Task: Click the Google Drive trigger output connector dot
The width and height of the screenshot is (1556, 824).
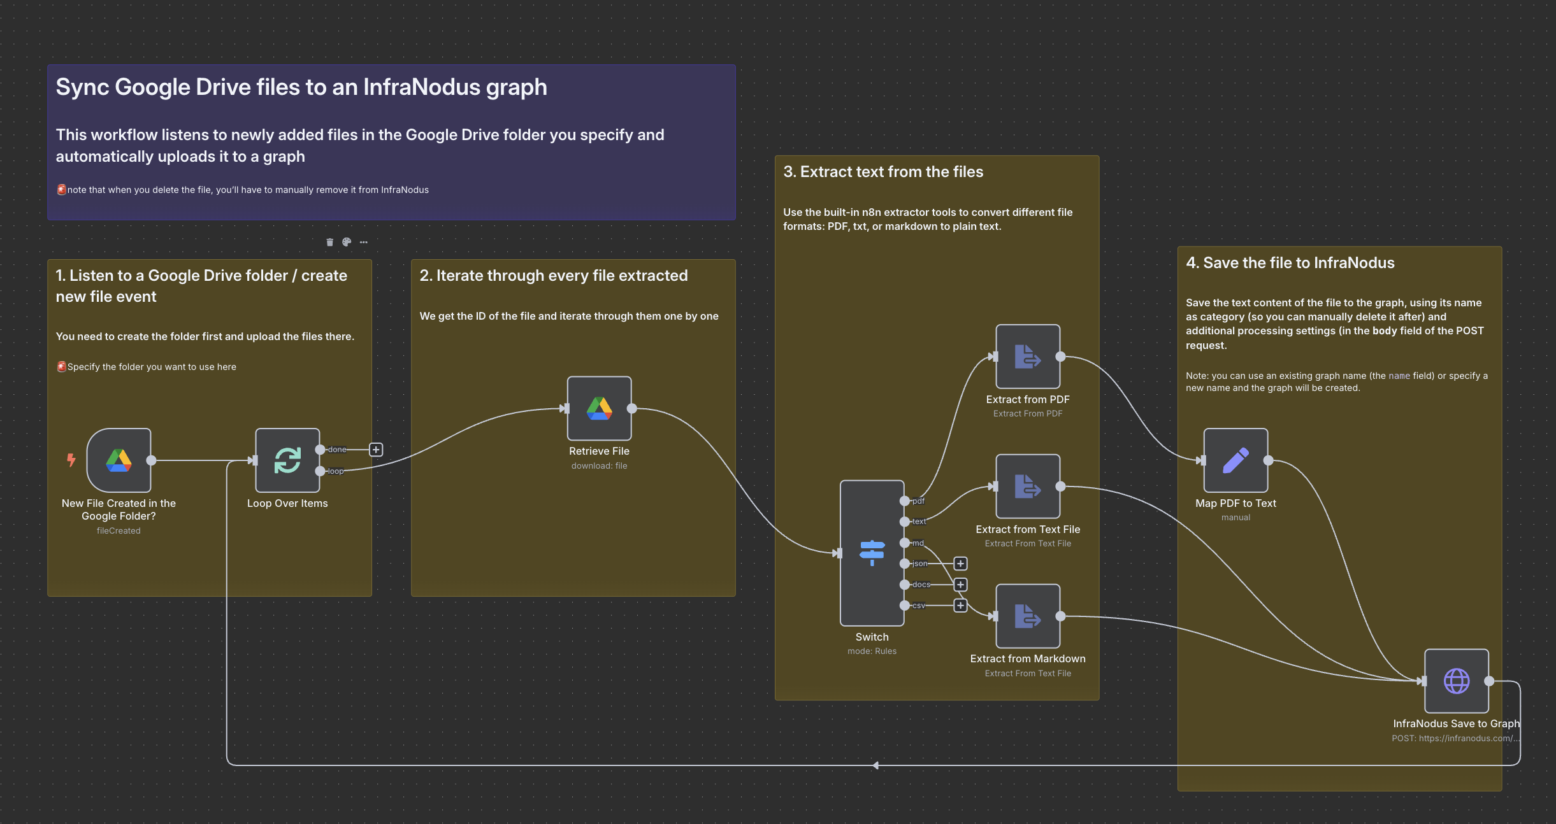Action: pyautogui.click(x=151, y=460)
